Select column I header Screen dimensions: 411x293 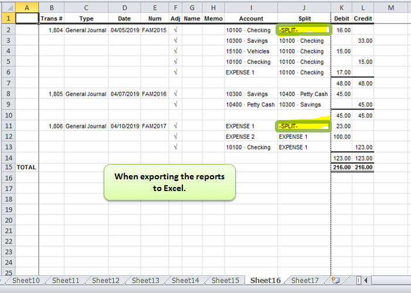pos(251,8)
